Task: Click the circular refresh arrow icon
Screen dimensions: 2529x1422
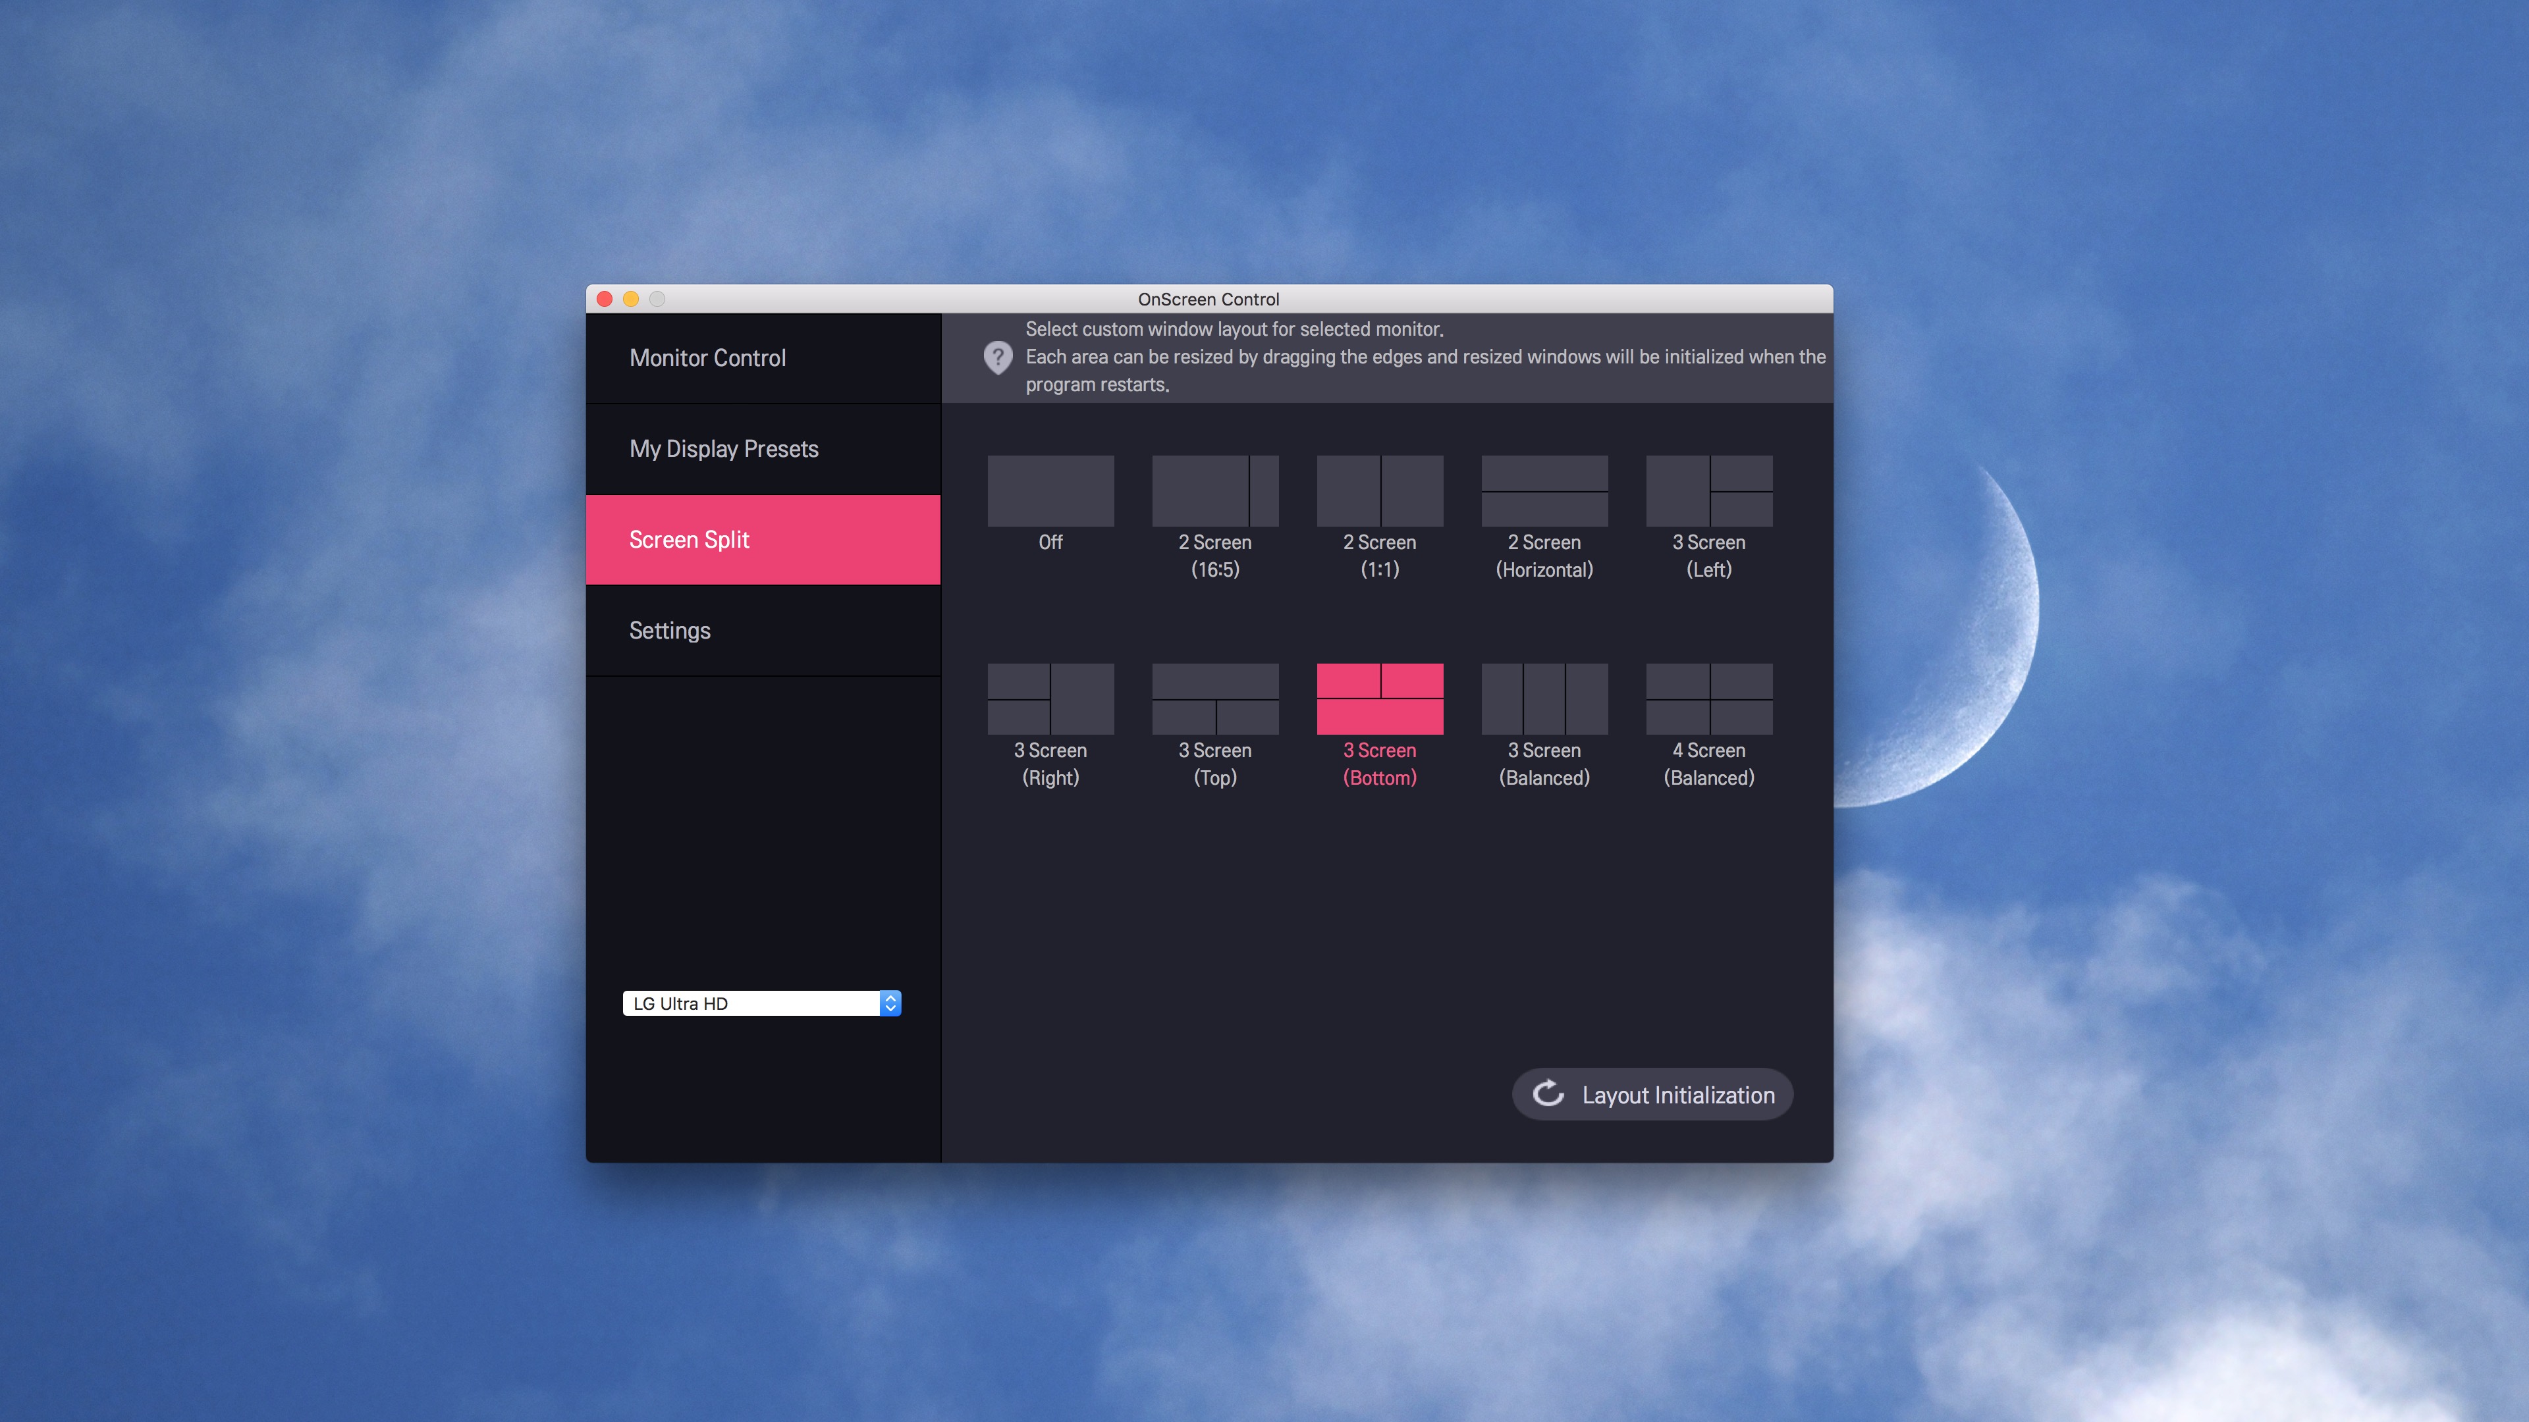Action: pos(1548,1093)
